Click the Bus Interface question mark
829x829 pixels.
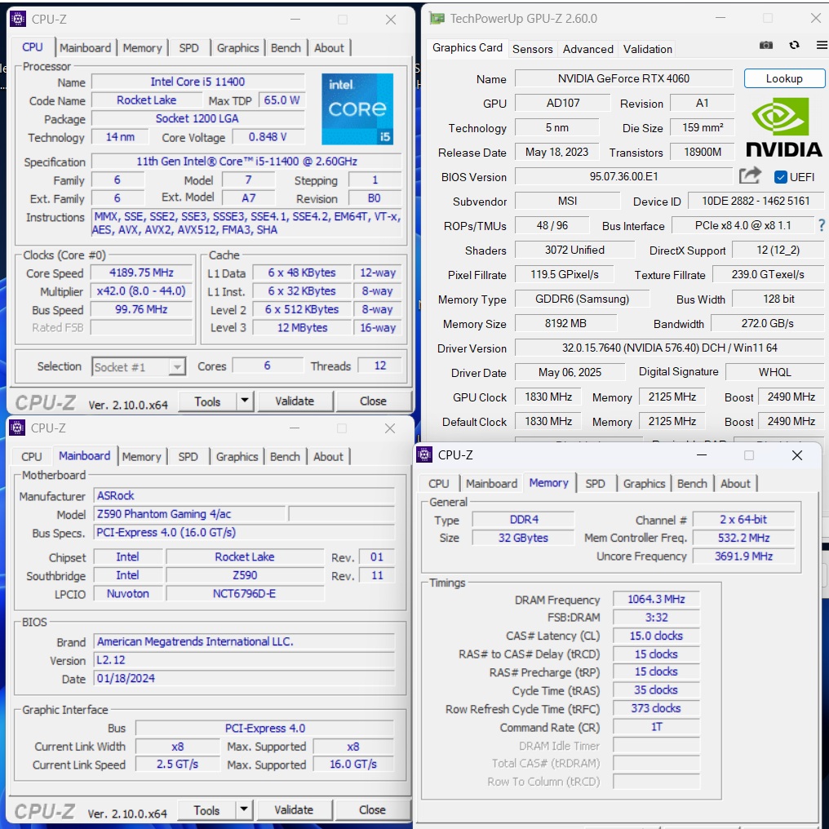click(x=821, y=225)
